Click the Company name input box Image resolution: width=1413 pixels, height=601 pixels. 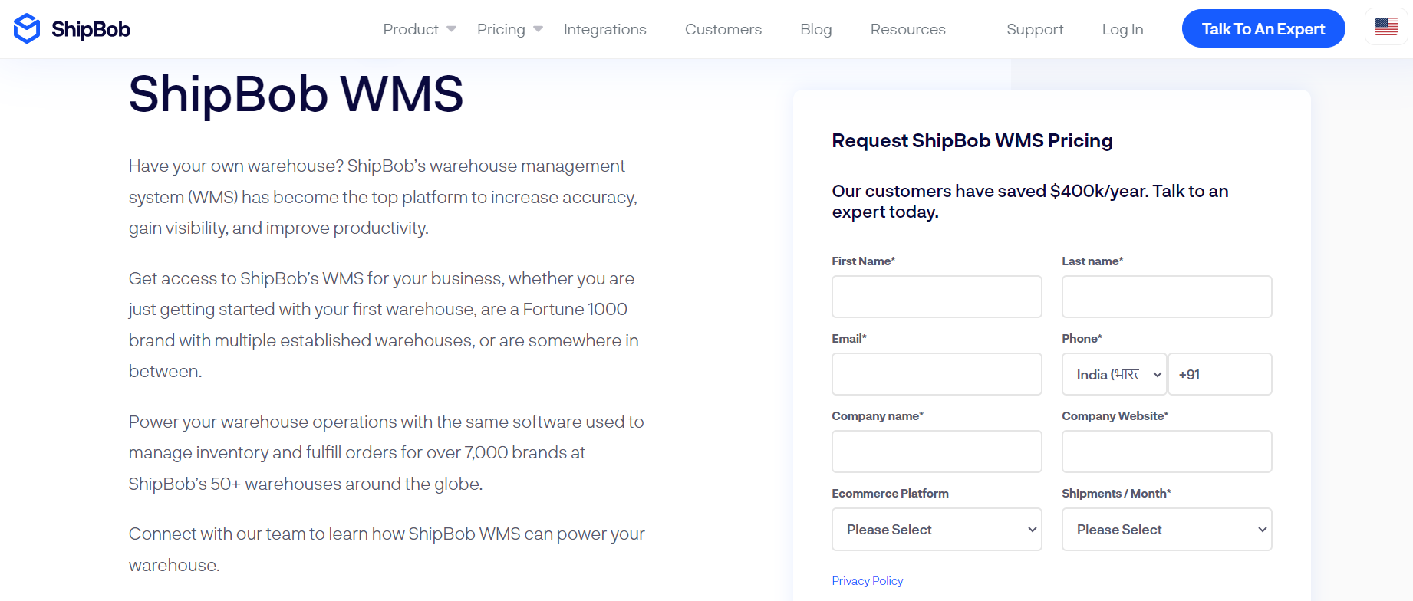point(936,452)
